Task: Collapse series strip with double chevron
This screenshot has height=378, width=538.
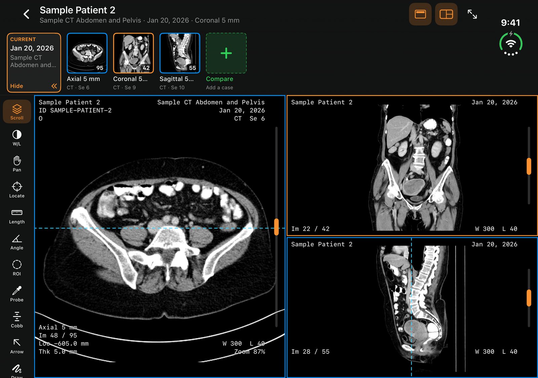Action: 54,86
